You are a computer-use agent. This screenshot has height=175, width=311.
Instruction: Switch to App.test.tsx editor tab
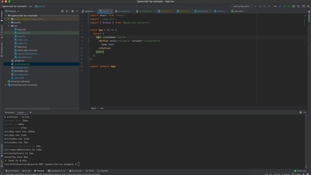(x=202, y=11)
